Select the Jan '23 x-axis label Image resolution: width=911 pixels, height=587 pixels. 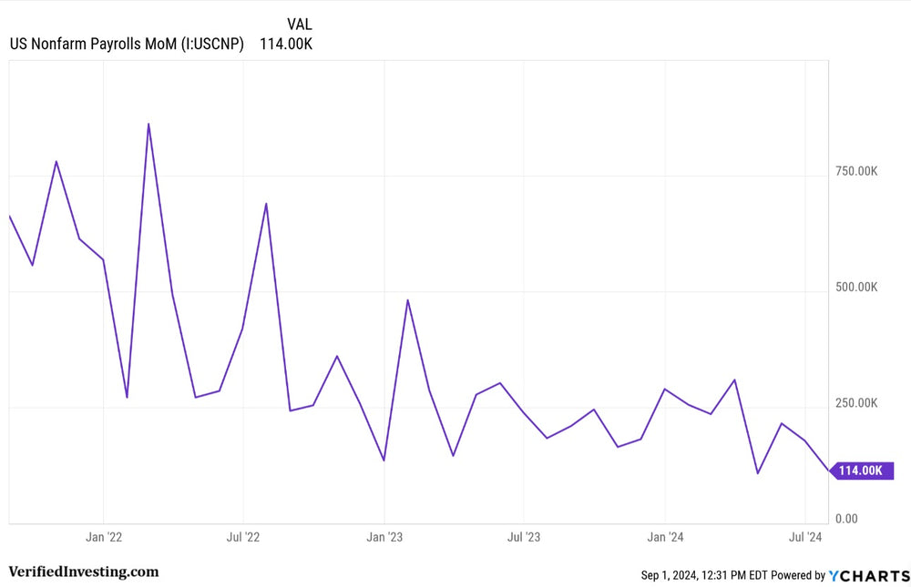[x=384, y=538]
